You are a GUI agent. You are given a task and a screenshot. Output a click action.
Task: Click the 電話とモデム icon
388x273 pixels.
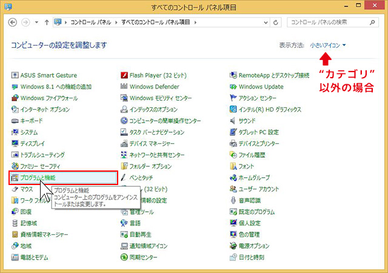pyautogui.click(x=15, y=257)
